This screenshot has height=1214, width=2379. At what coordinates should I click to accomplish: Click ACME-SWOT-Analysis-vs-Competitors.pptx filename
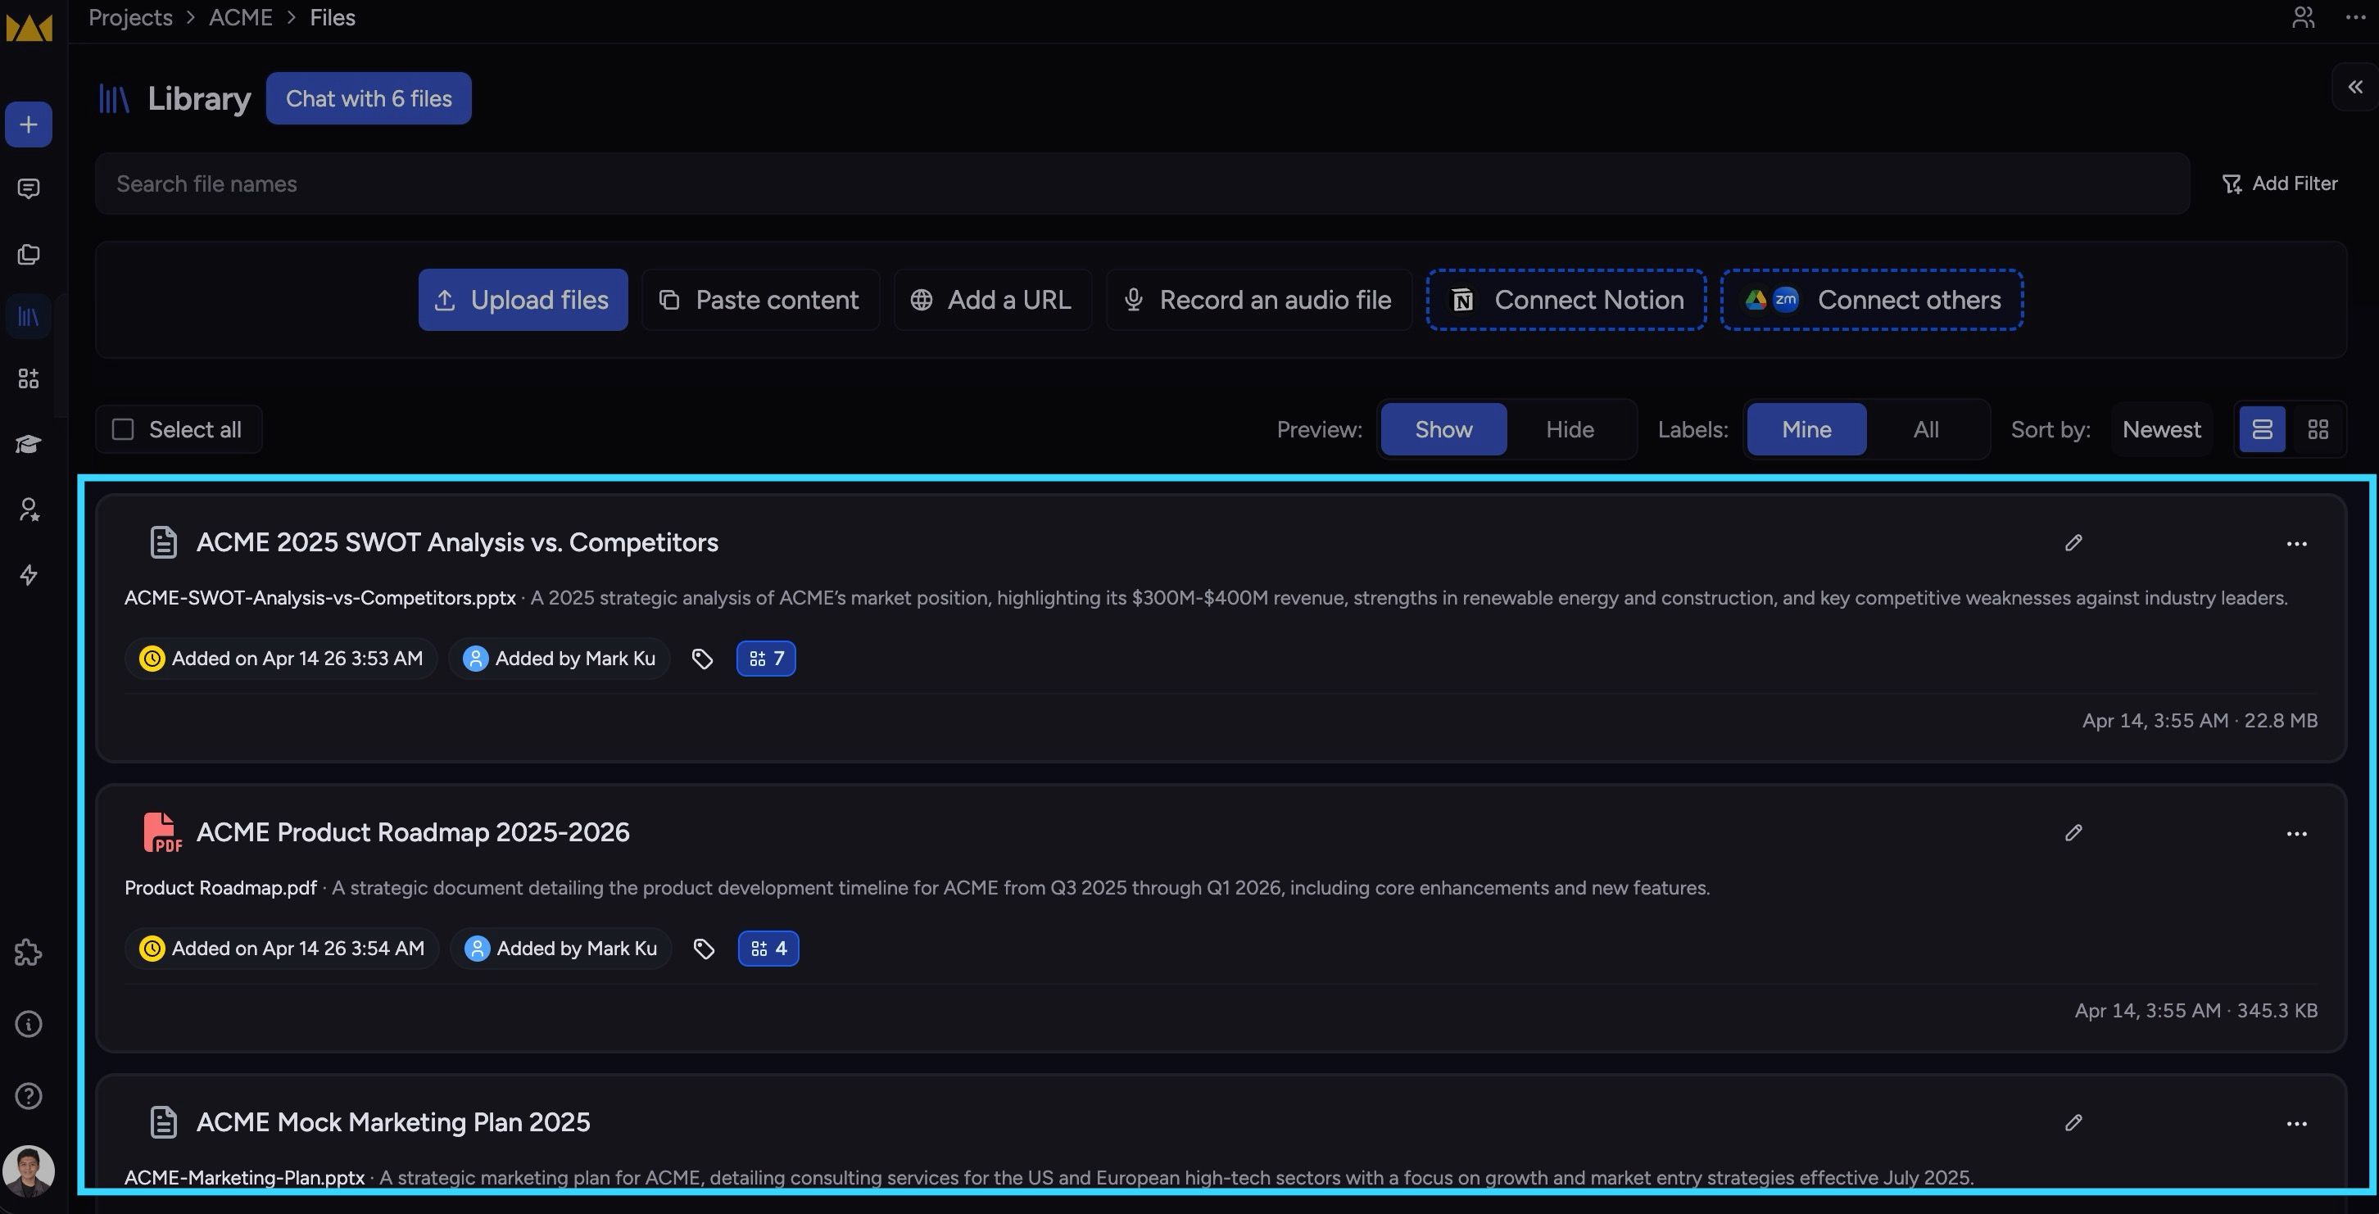click(320, 598)
